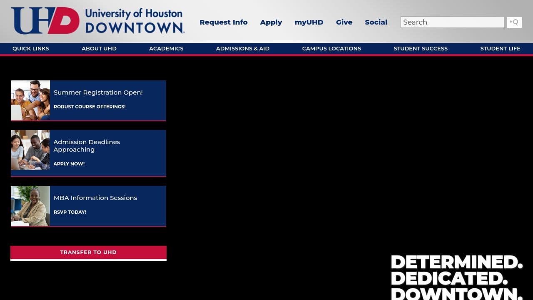The width and height of the screenshot is (533, 300).
Task: Open myUHD portal
Action: pos(309,22)
